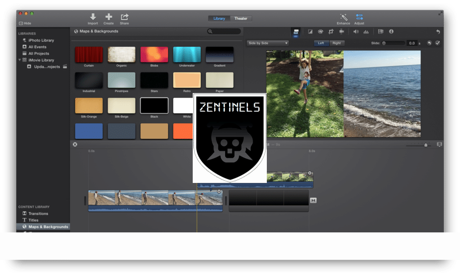Select the video overlay settings icon
This screenshot has width=460, height=276.
click(x=296, y=32)
